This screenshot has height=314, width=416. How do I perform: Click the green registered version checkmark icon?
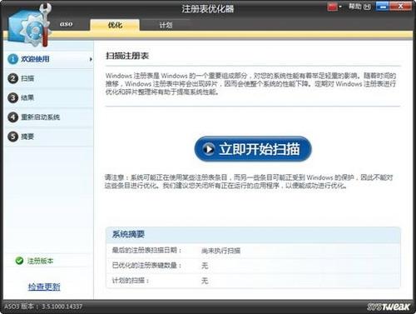tap(19, 261)
